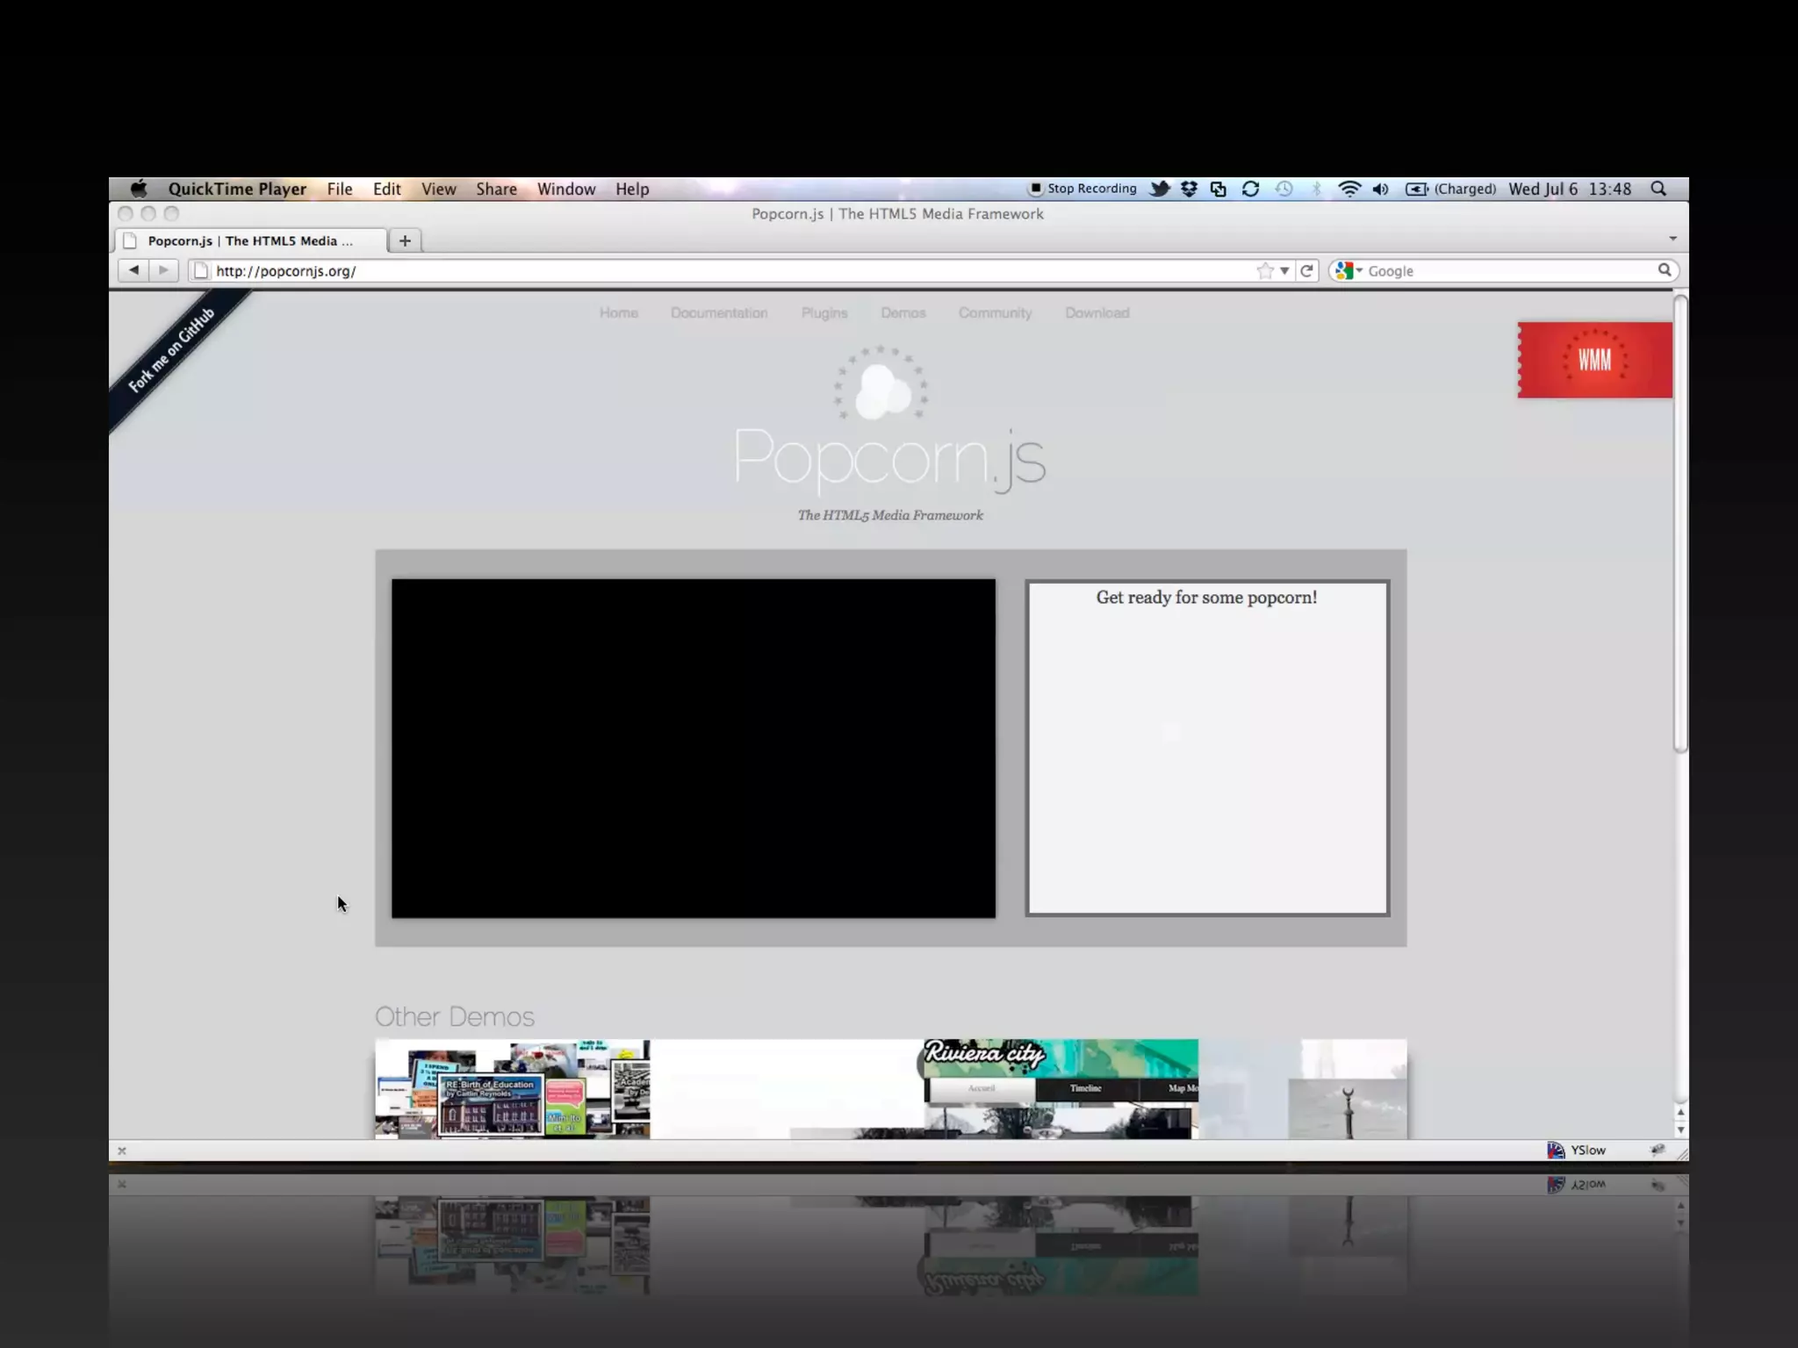Click the Dropbox menu bar icon
The width and height of the screenshot is (1798, 1348).
(x=1189, y=189)
